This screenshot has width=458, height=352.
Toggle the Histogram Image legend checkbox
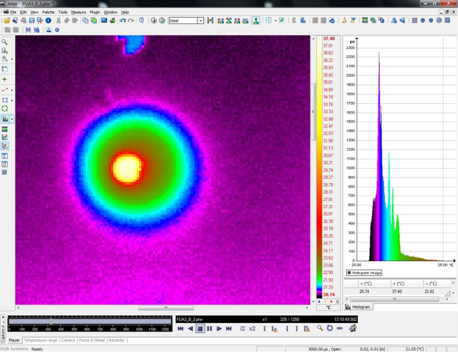pyautogui.click(x=350, y=272)
